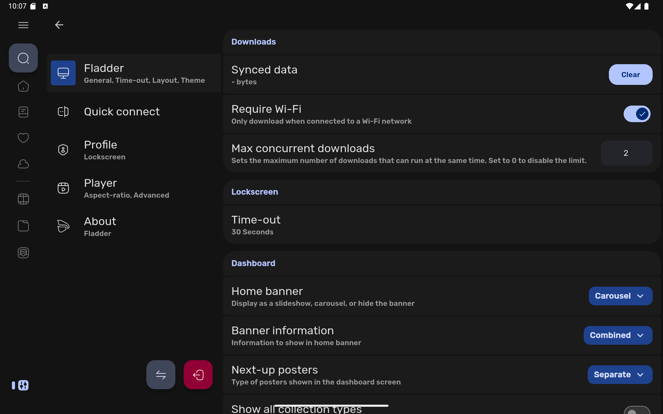Click the switch user arrows button

click(161, 375)
